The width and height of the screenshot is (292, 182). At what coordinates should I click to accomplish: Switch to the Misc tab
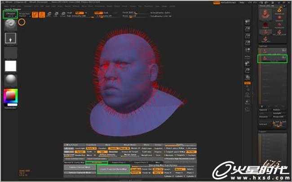click(158, 163)
